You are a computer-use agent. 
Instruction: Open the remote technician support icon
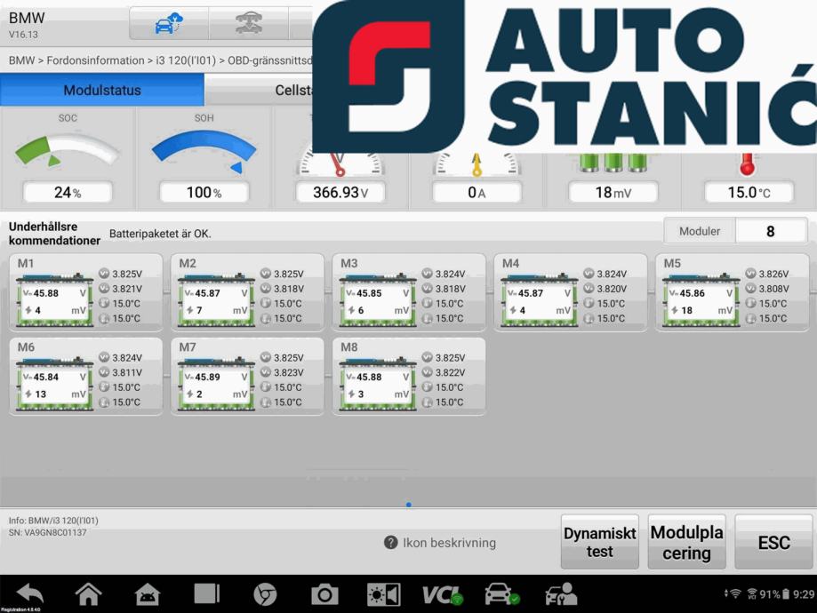(561, 594)
